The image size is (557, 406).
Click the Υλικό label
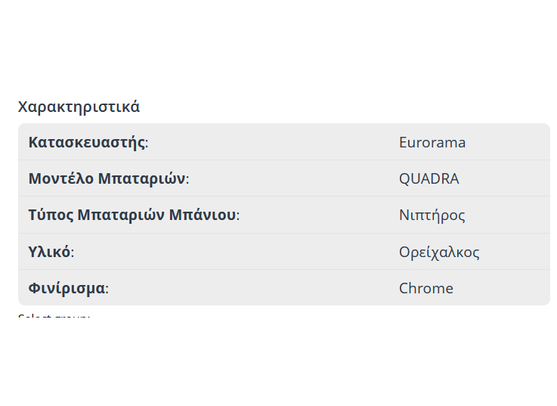[50, 252]
